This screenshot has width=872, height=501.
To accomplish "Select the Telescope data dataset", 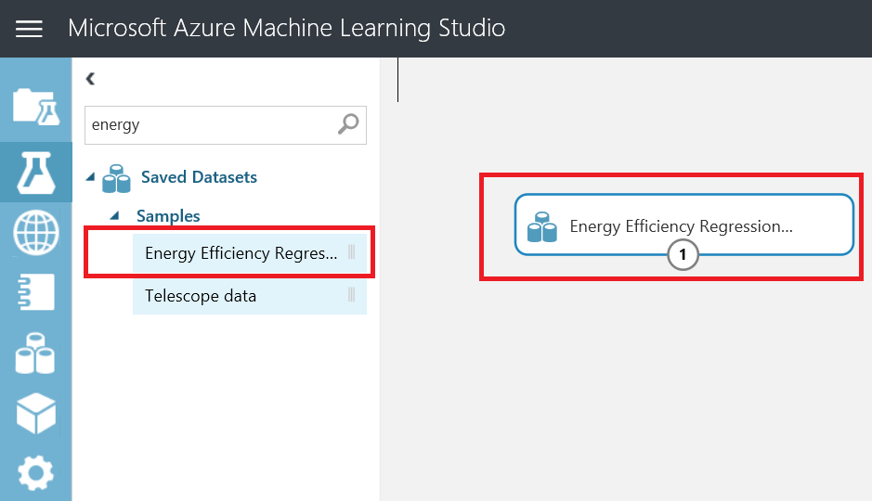I will pyautogui.click(x=201, y=296).
